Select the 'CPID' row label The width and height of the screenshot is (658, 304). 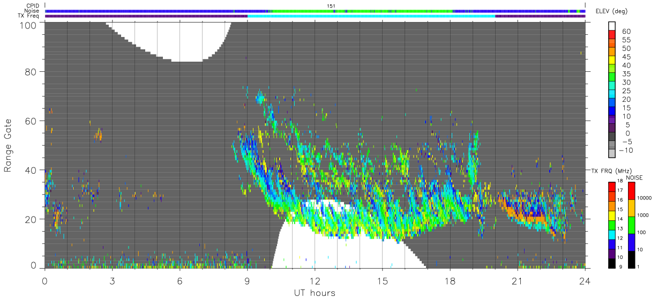(32, 6)
